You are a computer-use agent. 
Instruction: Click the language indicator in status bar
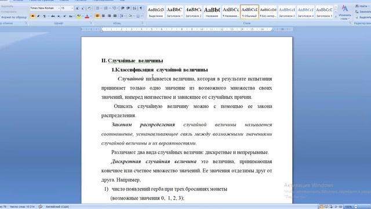[57, 207]
